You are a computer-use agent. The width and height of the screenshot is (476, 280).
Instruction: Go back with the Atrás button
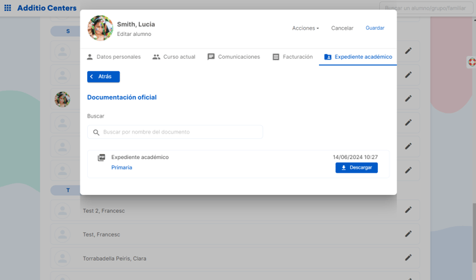coord(104,77)
